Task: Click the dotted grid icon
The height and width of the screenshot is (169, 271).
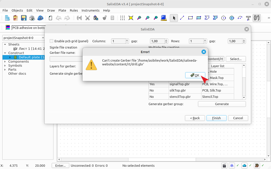Action: pos(122,18)
